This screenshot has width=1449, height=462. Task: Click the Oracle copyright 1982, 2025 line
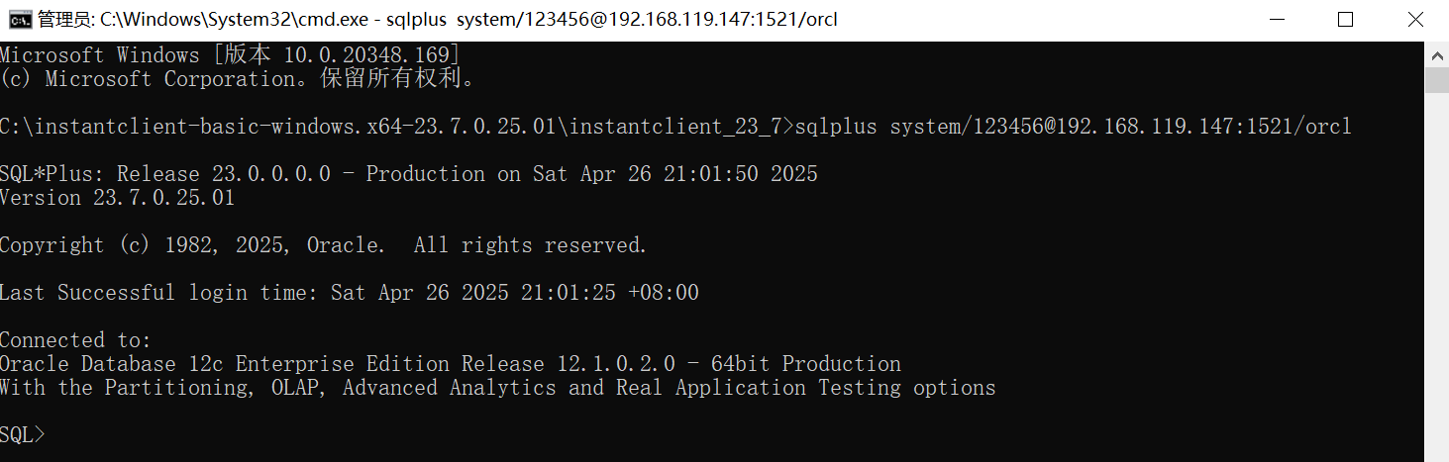coord(324,245)
